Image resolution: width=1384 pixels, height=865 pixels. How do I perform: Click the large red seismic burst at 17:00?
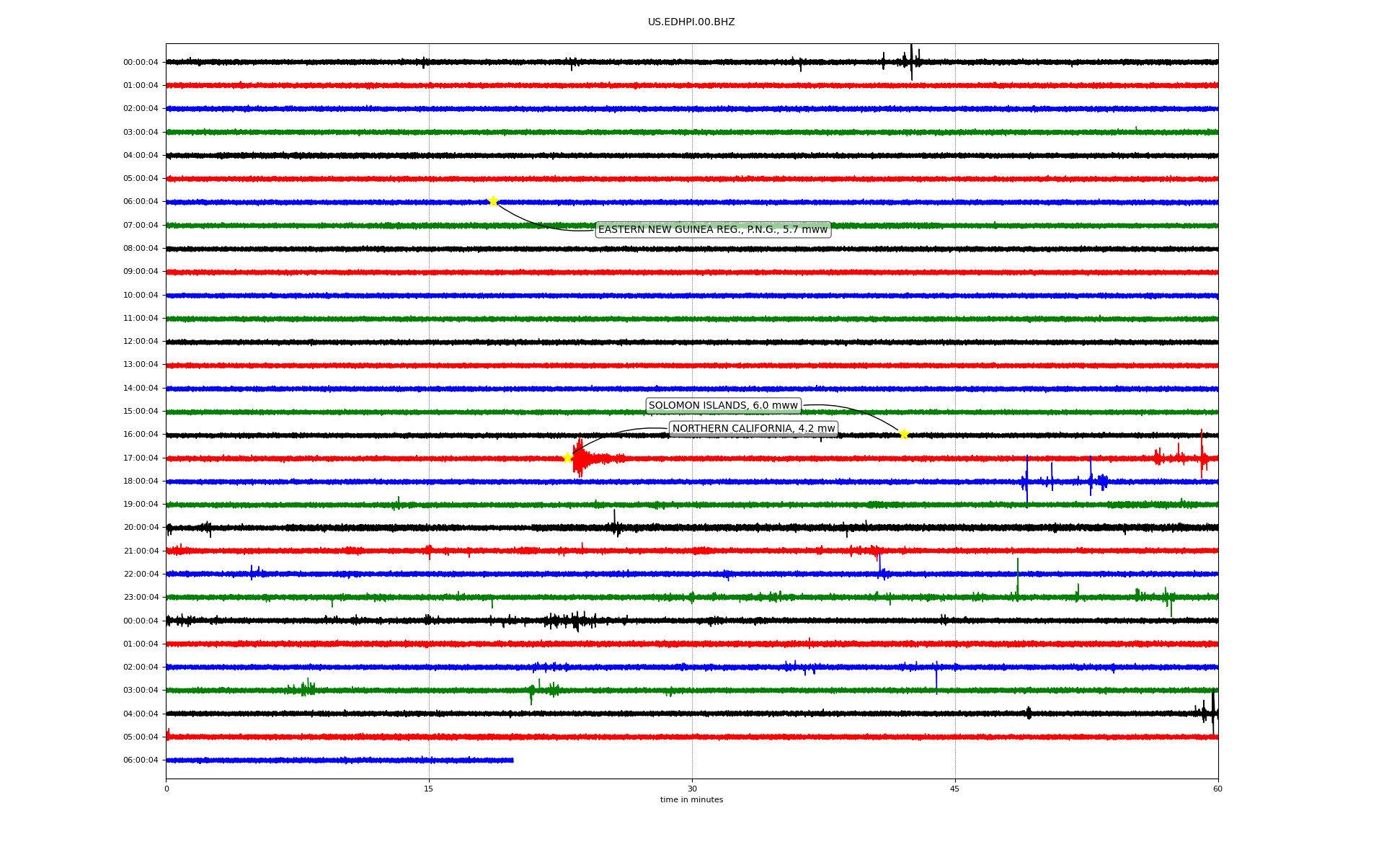point(580,458)
